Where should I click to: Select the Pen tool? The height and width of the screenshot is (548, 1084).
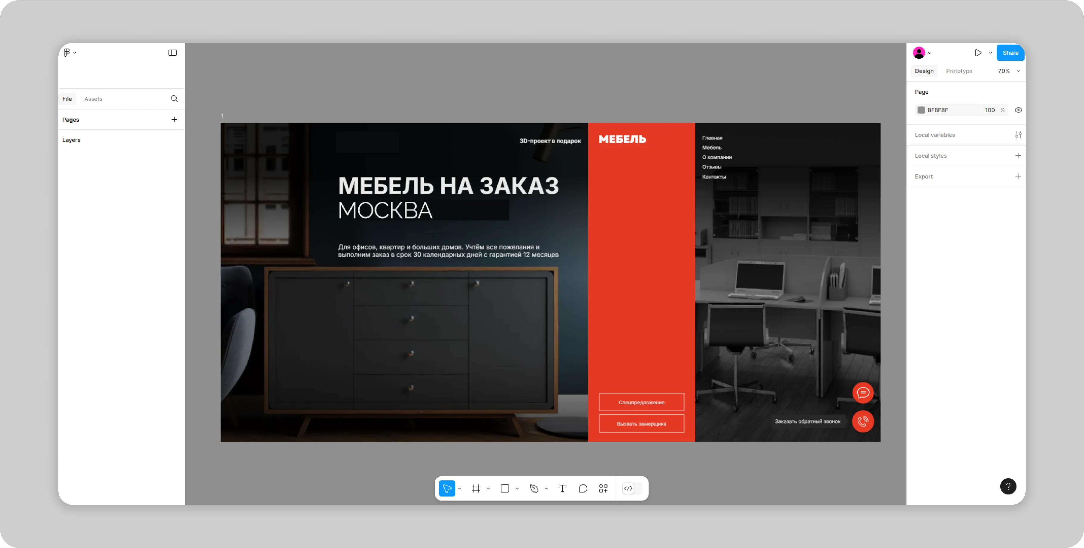534,488
